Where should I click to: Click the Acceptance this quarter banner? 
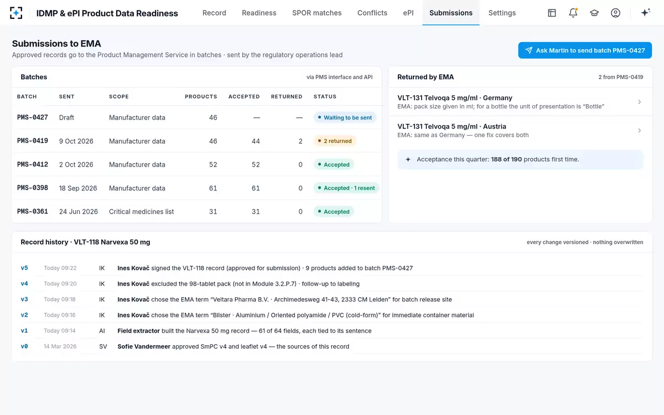pos(520,159)
